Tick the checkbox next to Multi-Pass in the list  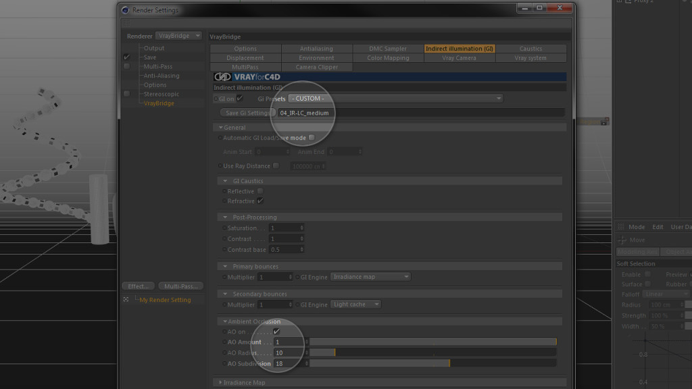[x=126, y=66]
